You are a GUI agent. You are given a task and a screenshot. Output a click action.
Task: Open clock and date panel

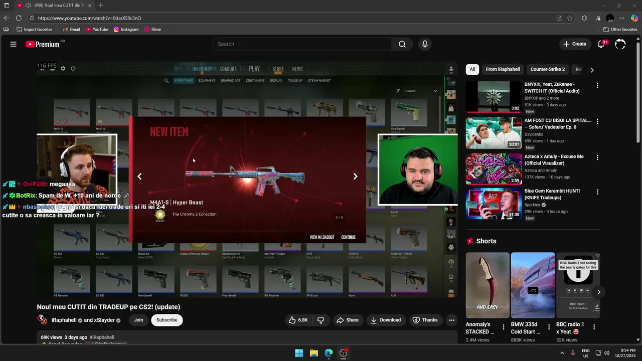[x=624, y=353]
